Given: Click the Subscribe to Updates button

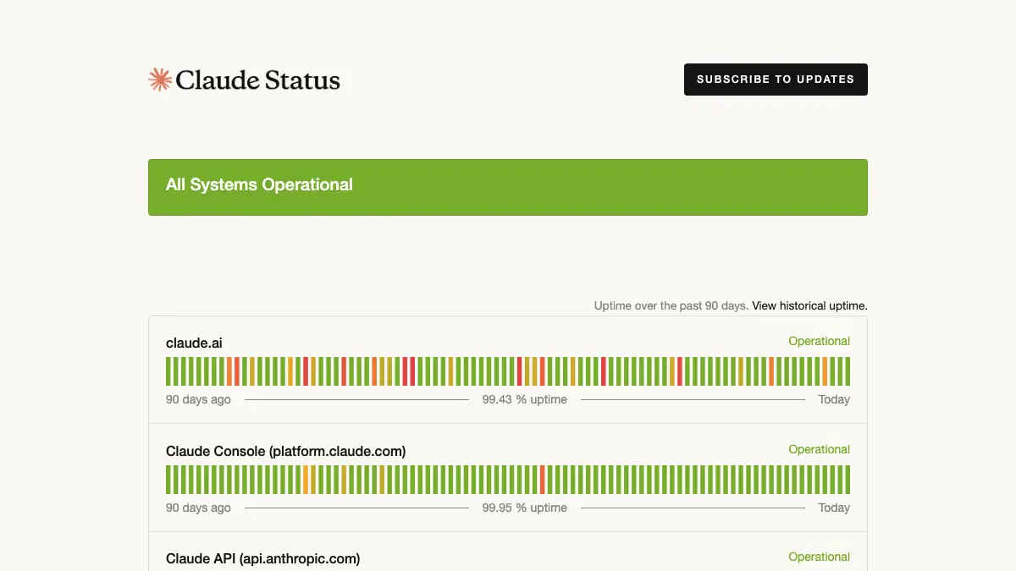Looking at the screenshot, I should 776,80.
